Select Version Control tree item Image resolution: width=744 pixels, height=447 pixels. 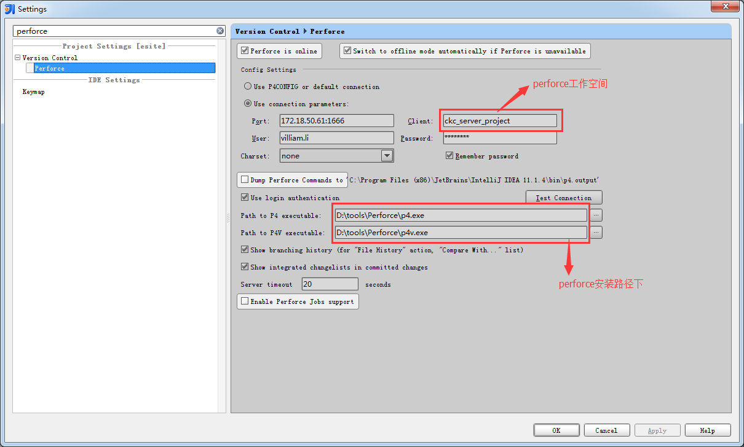50,58
